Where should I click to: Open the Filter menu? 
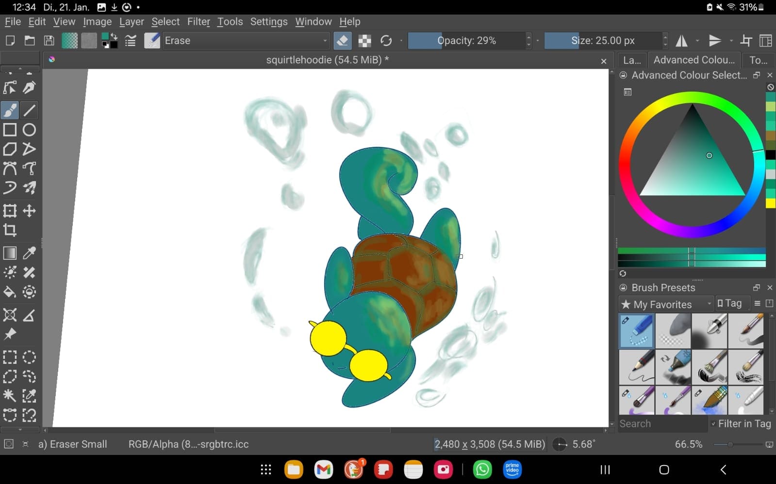click(198, 22)
